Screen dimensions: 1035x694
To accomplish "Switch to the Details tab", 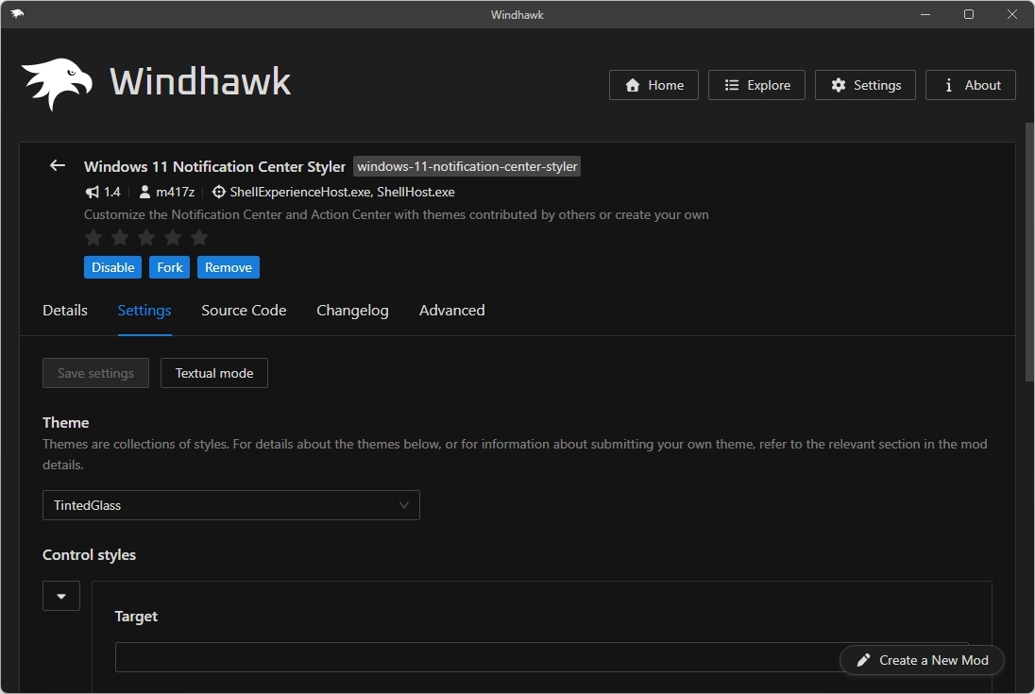I will pyautogui.click(x=64, y=310).
